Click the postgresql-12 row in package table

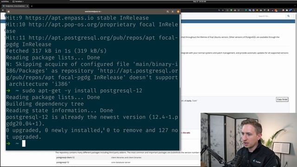(128, 162)
